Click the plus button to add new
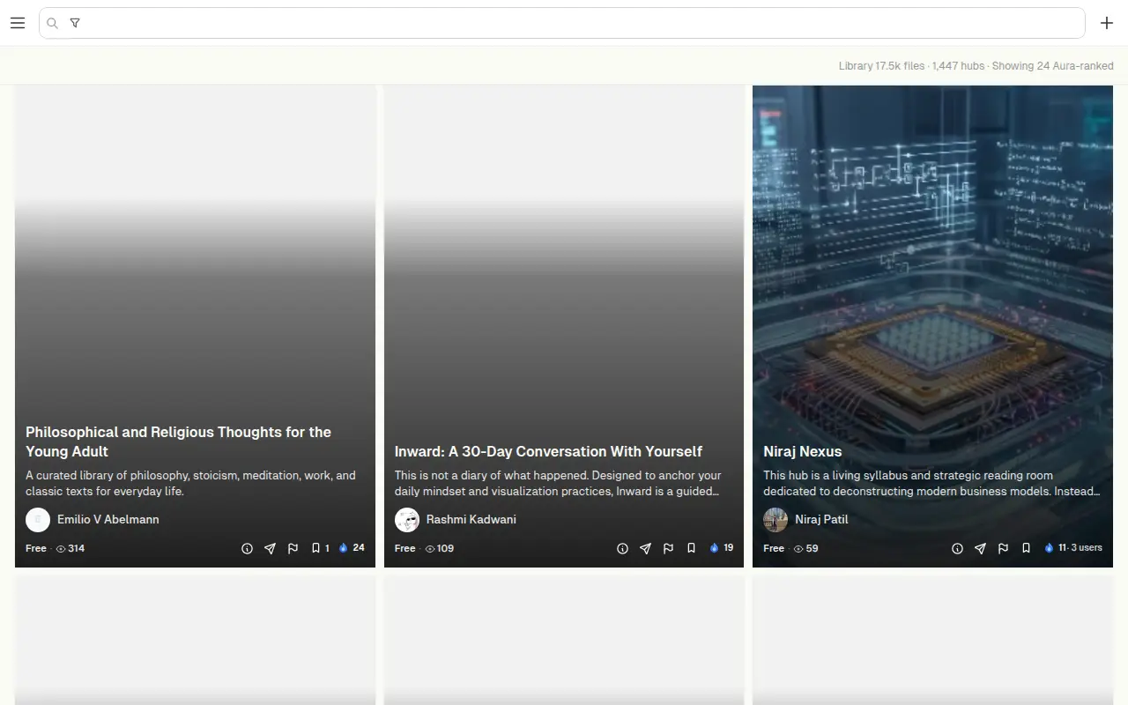1128x705 pixels. click(1107, 23)
